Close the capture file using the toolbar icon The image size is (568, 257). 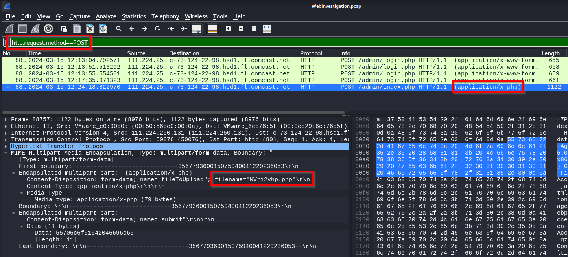click(90, 29)
